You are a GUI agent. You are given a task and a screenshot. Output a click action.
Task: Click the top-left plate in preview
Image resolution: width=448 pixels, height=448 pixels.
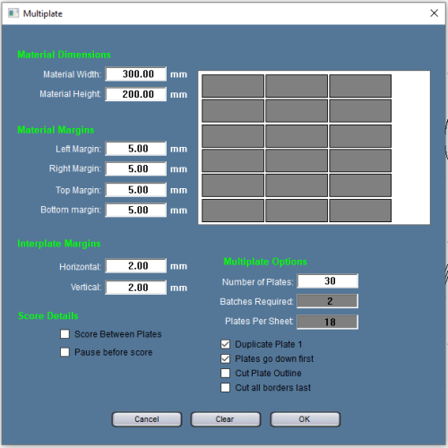coord(233,86)
